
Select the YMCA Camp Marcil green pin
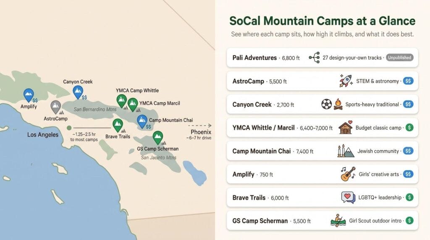coord(133,104)
